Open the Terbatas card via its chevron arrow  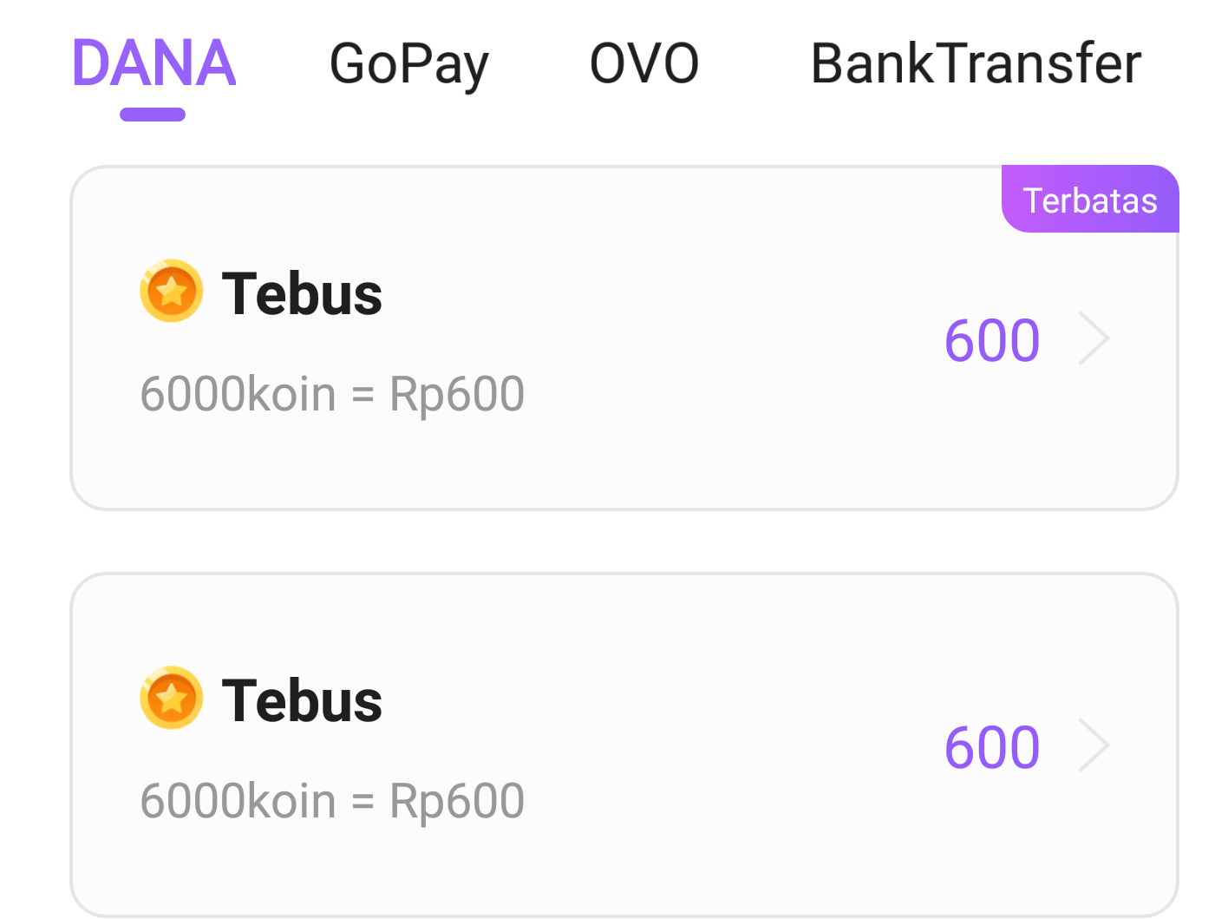(x=1094, y=338)
